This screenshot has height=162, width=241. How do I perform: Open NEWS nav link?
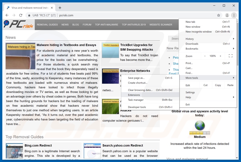[x=65, y=25]
